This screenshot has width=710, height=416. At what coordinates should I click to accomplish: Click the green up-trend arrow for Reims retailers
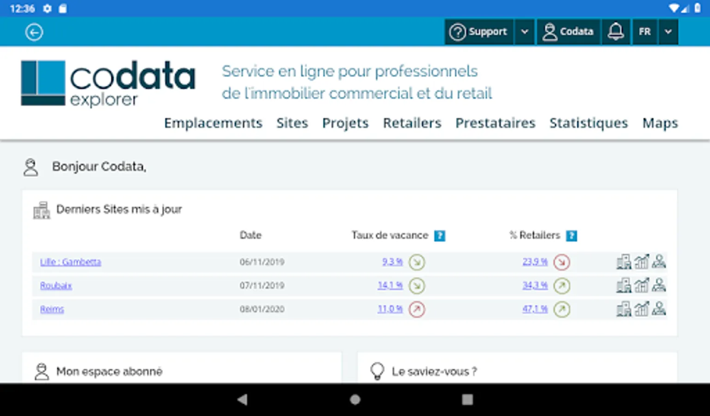pos(562,309)
